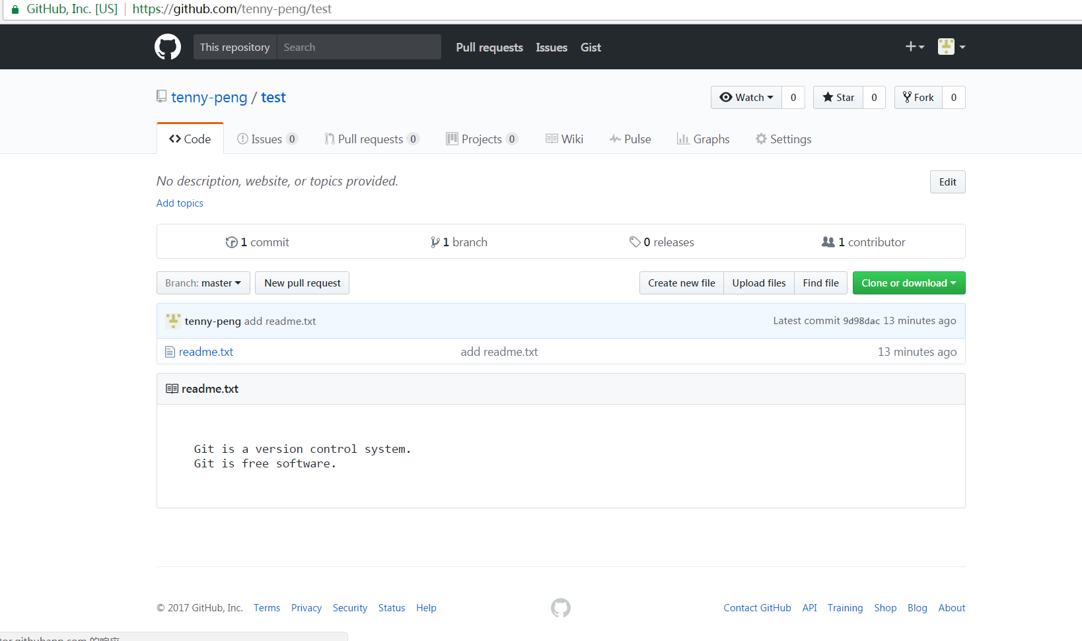Open the Training footer link
The image size is (1082, 641).
click(846, 608)
